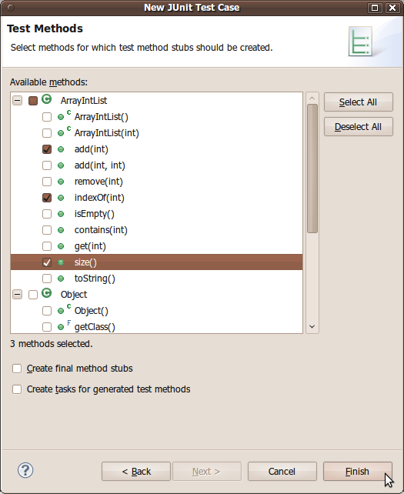Click the ArrayIntList class icon

(47, 99)
